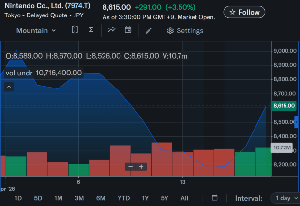Select the 1Y range
Viewport: 300px width, 206px height.
145,198
